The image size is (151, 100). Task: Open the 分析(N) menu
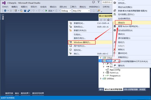tap(106, 7)
